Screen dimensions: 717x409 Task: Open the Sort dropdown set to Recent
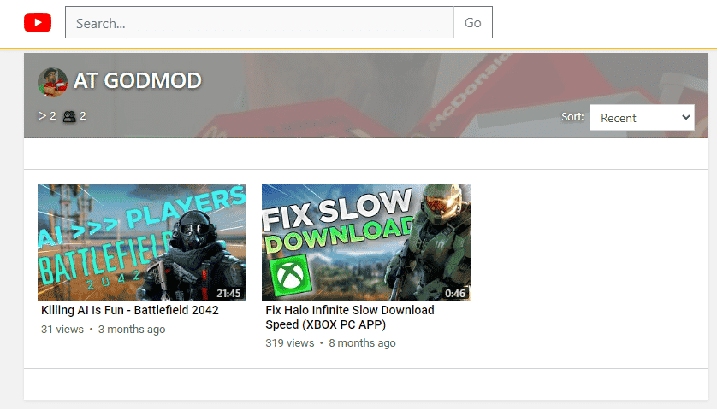pyautogui.click(x=642, y=117)
